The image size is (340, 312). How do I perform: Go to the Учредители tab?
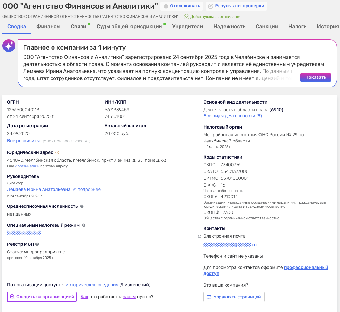tap(188, 27)
